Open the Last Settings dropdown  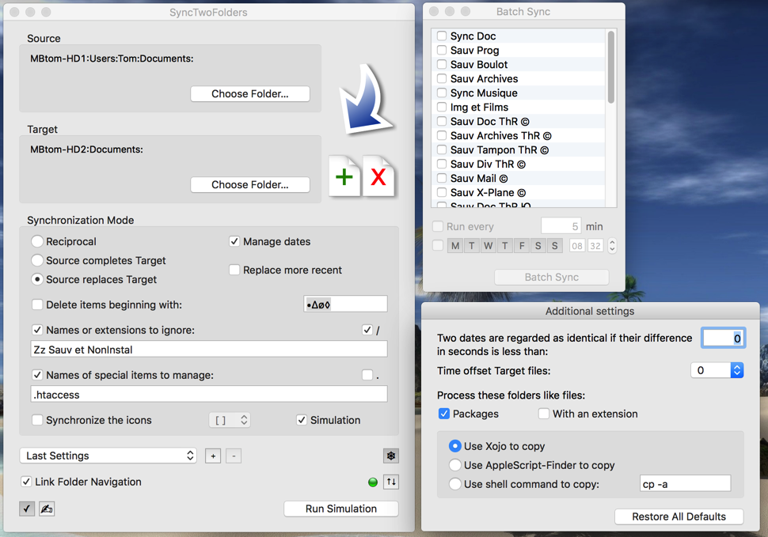pyautogui.click(x=108, y=456)
